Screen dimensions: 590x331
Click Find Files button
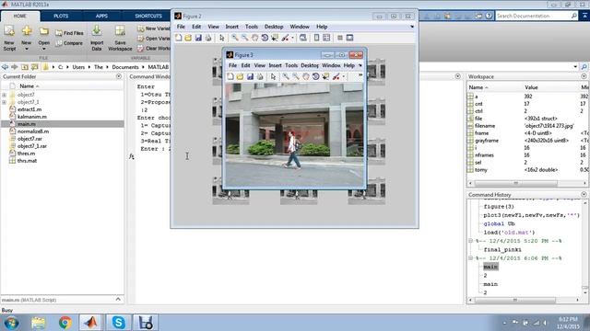[x=70, y=33]
